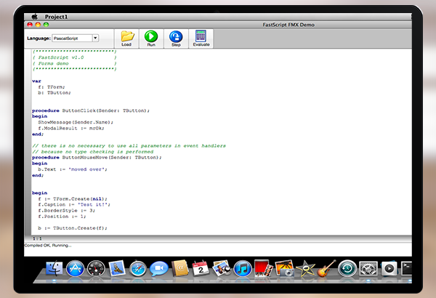Open the Apple menu
The width and height of the screenshot is (436, 298).
click(33, 15)
